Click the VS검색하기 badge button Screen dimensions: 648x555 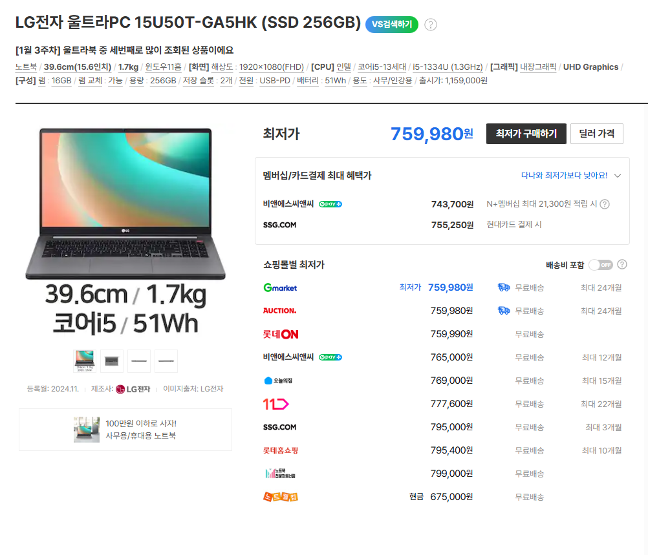(392, 25)
